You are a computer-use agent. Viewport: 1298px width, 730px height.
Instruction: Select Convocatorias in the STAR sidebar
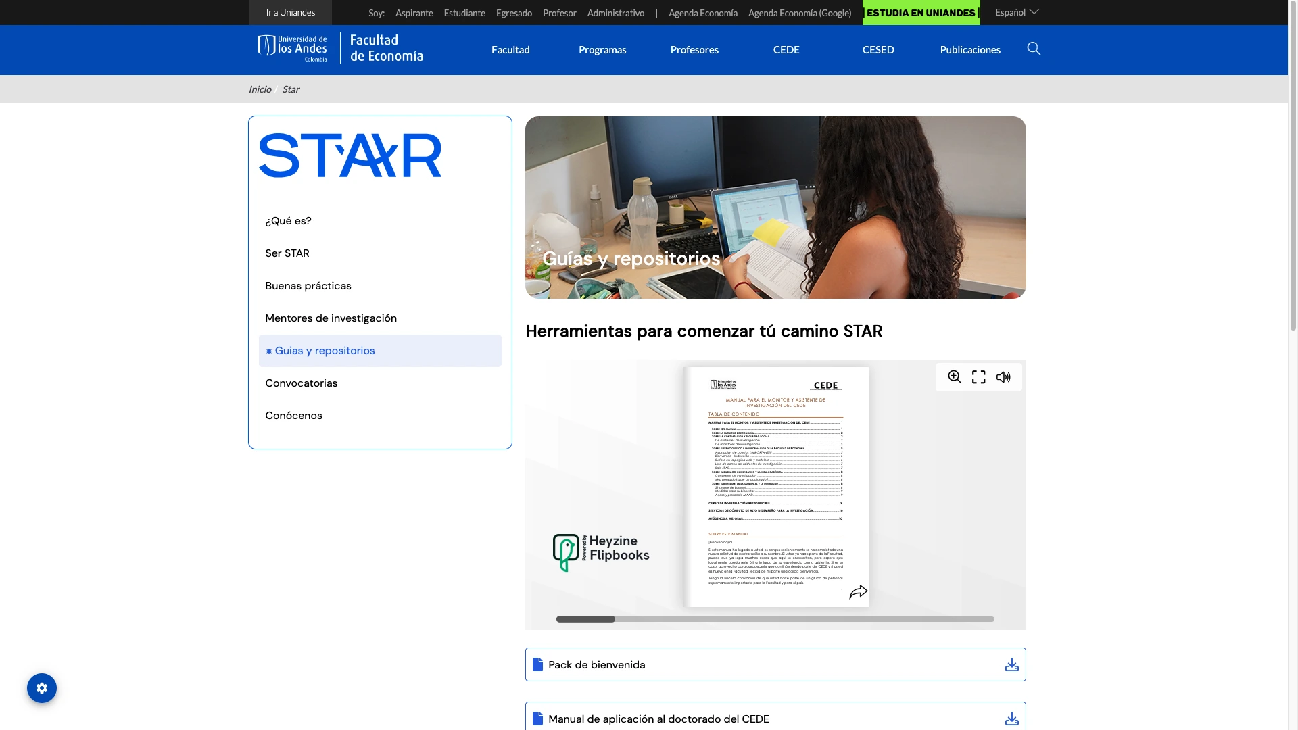pos(302,383)
